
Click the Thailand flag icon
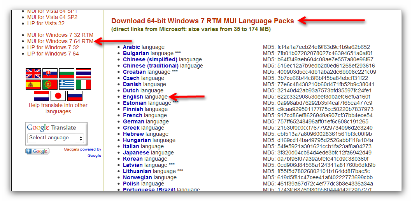click(x=84, y=73)
